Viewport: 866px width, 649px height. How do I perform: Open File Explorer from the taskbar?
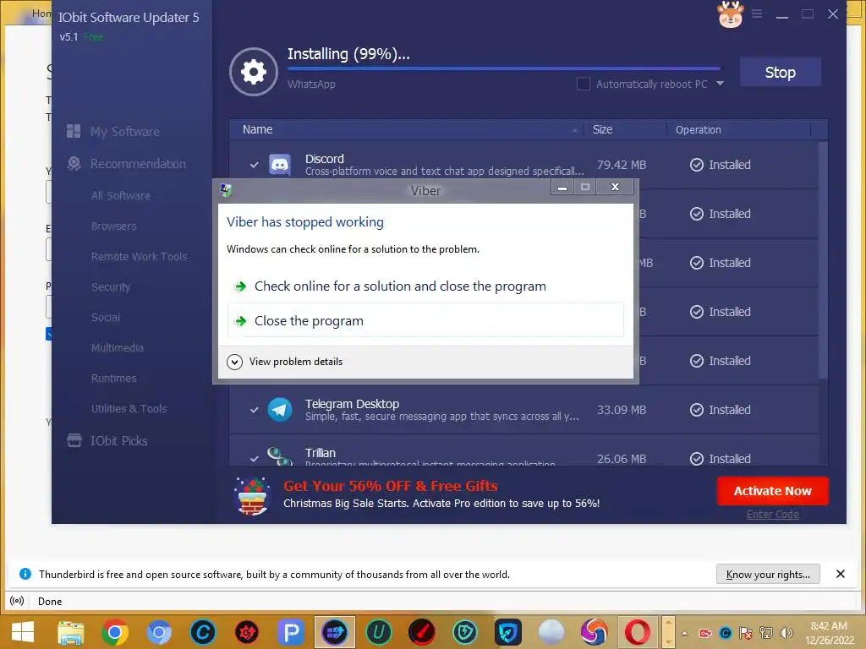(x=71, y=632)
